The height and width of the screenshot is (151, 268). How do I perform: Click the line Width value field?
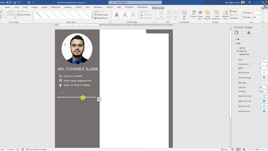262,68
